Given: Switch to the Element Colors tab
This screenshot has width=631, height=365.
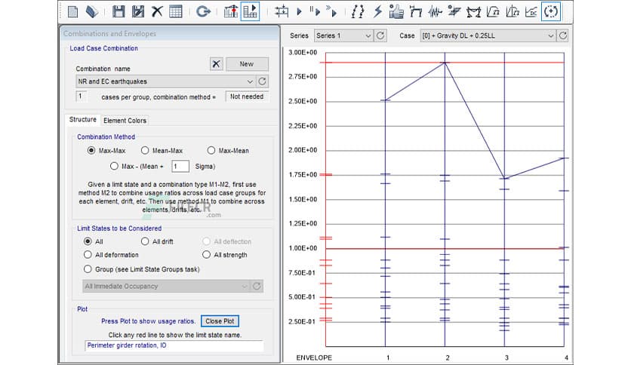Looking at the screenshot, I should click(x=125, y=121).
